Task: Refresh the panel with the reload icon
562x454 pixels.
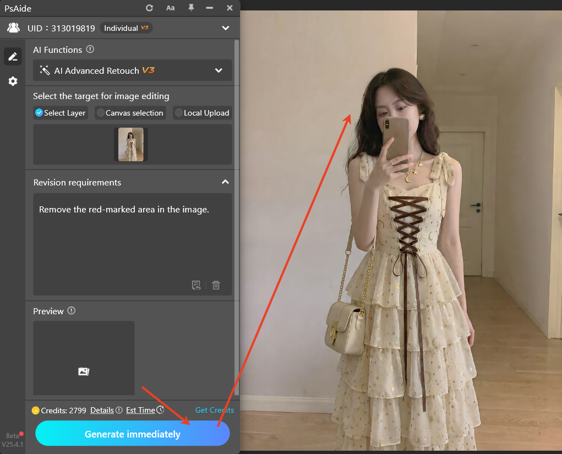Action: pyautogui.click(x=149, y=8)
